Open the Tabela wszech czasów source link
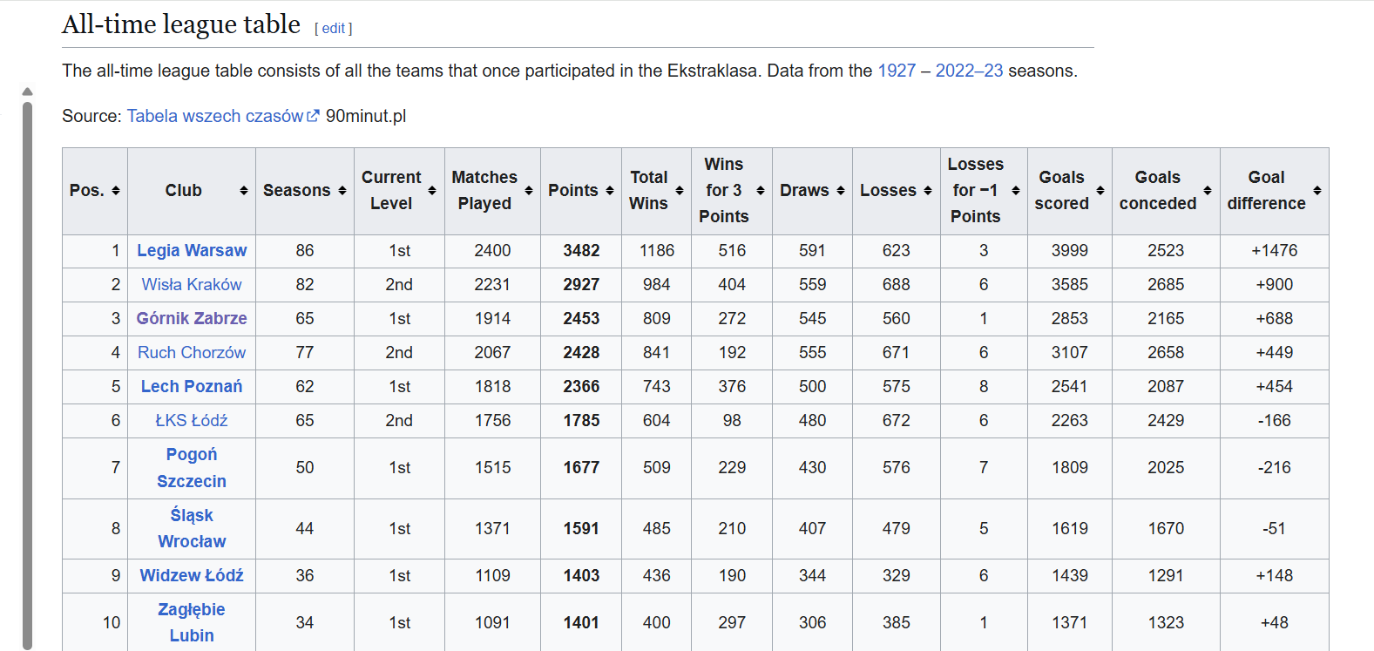 point(215,116)
